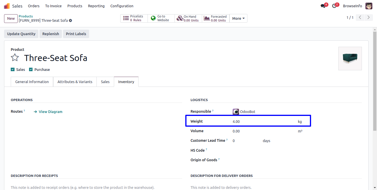
Task: Switch to Attributes & Variants tab
Action: pos(75,82)
